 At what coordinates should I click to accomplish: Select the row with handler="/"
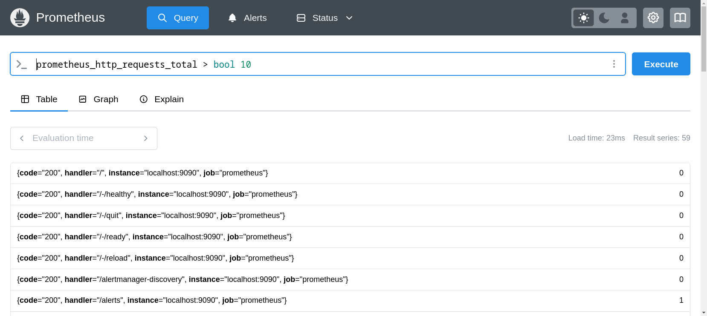(x=350, y=173)
